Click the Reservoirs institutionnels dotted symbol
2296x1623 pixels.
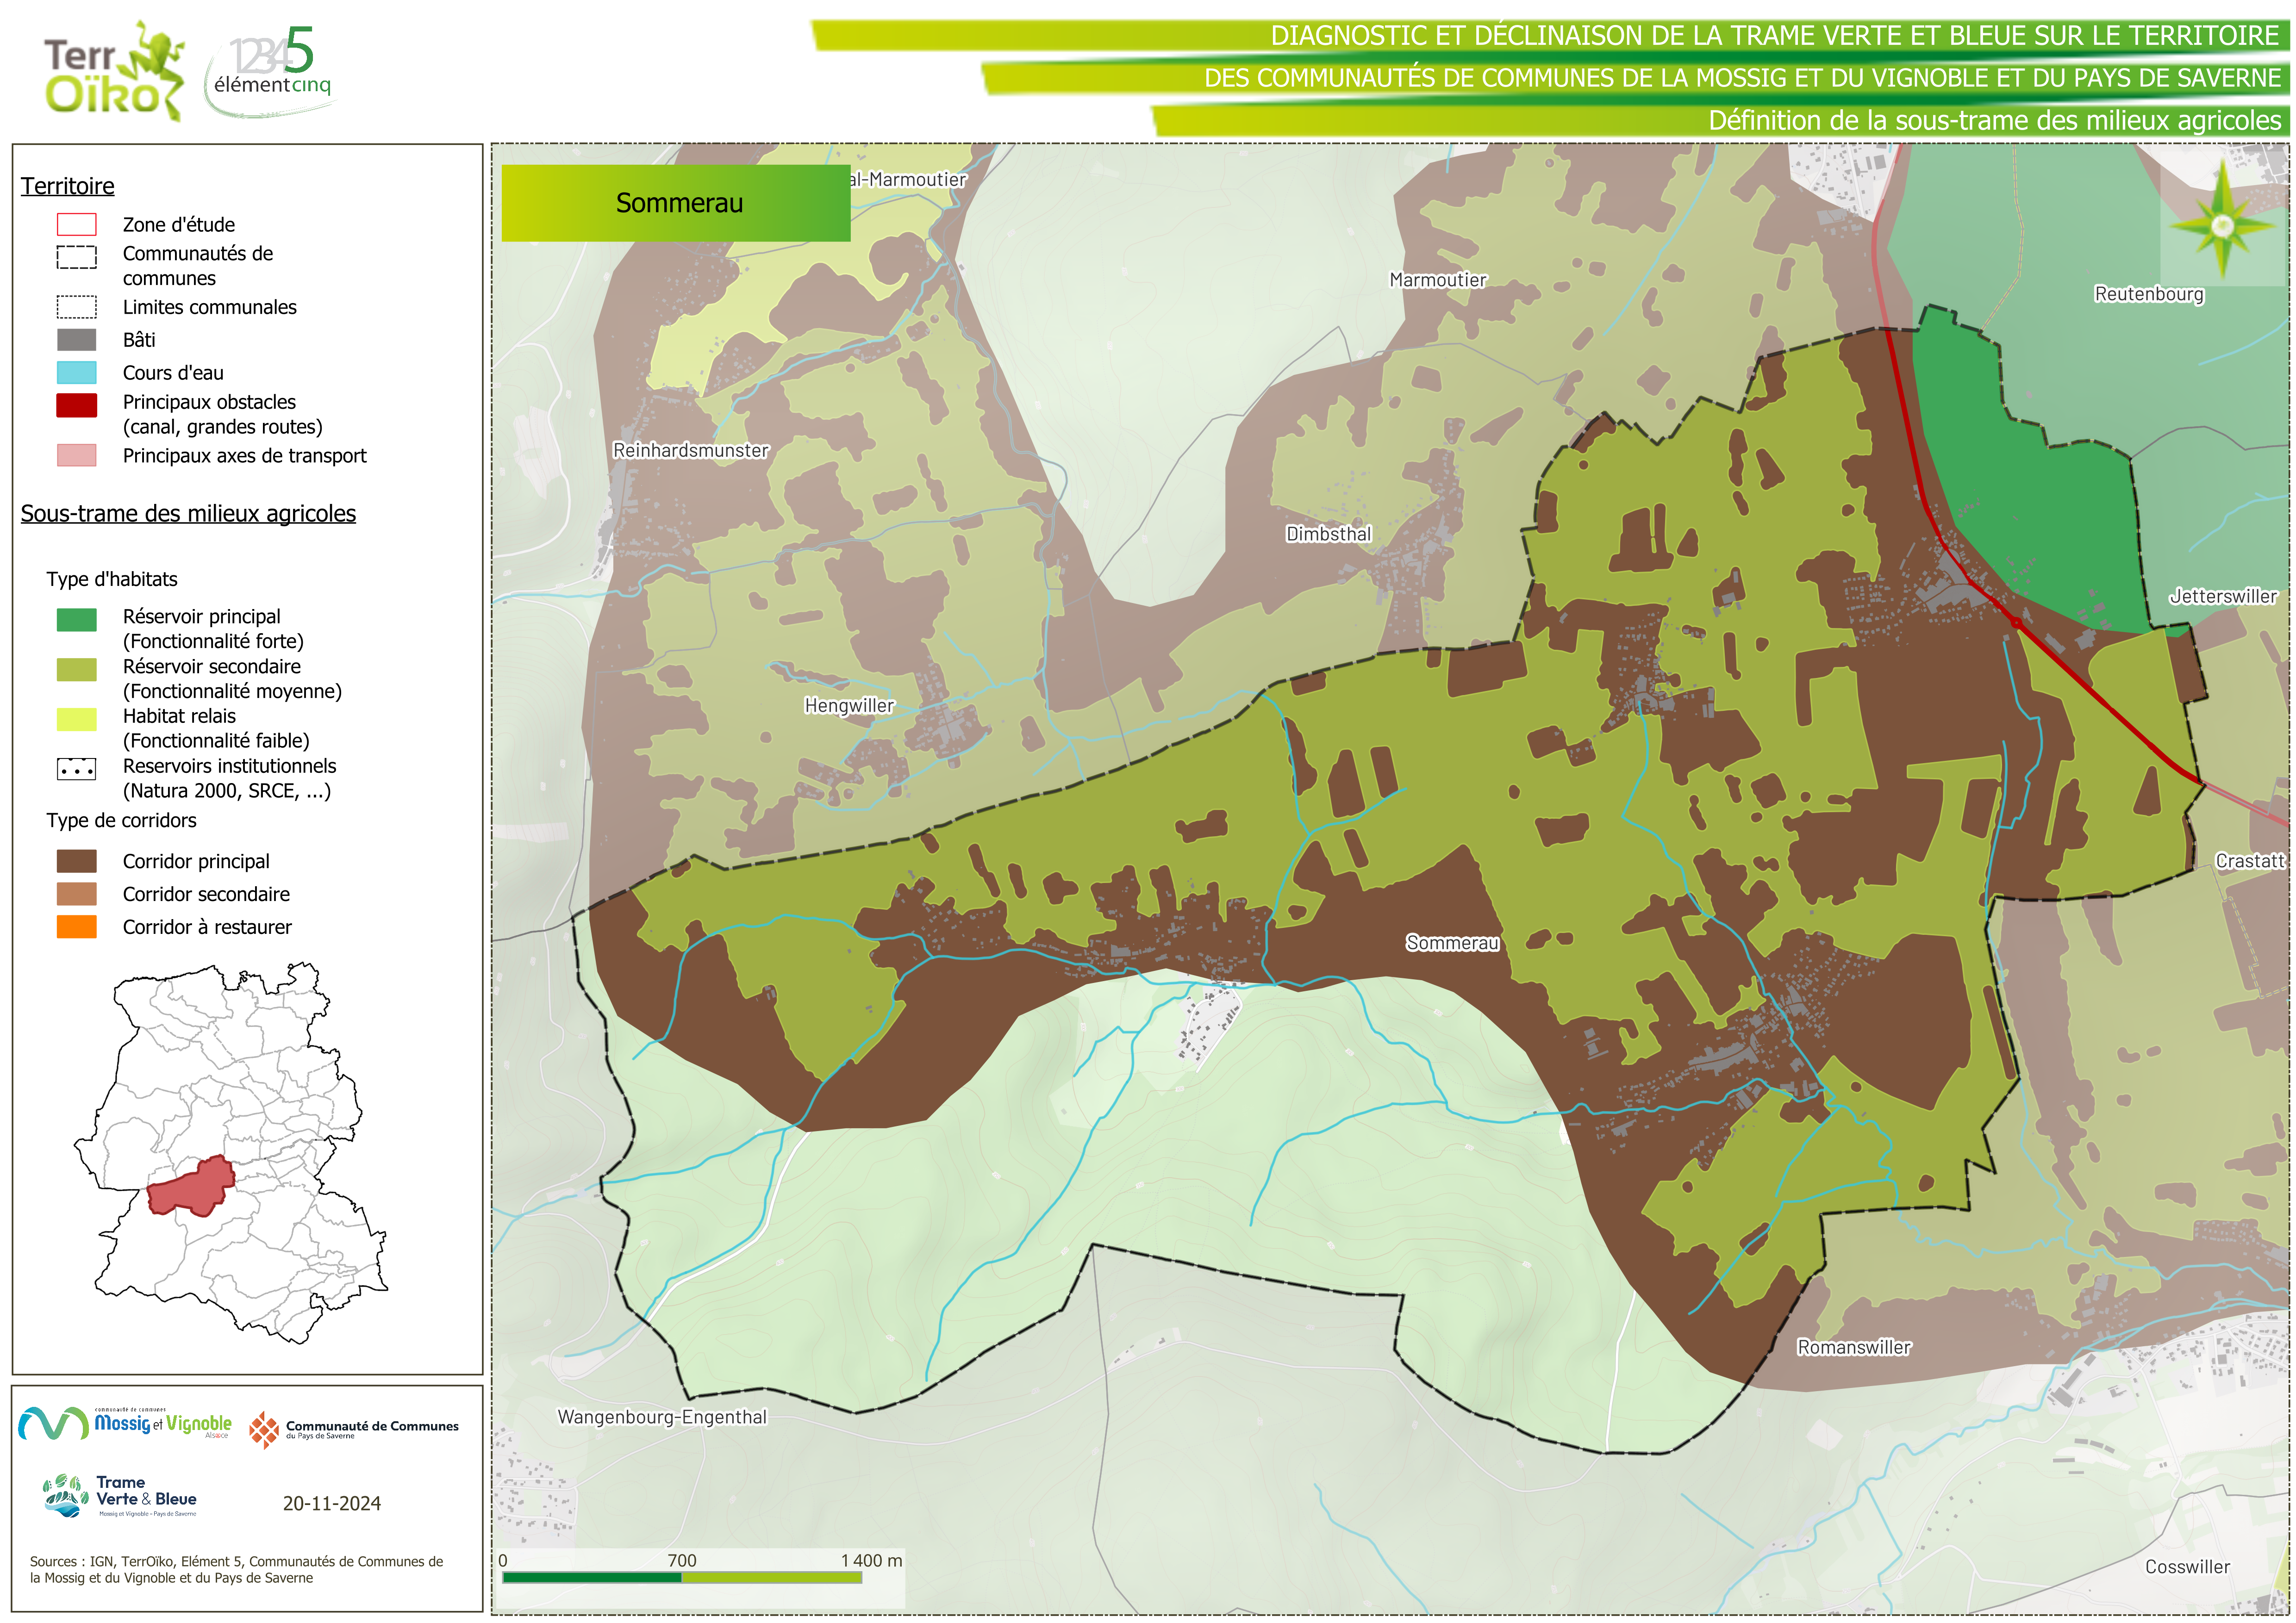click(x=77, y=769)
